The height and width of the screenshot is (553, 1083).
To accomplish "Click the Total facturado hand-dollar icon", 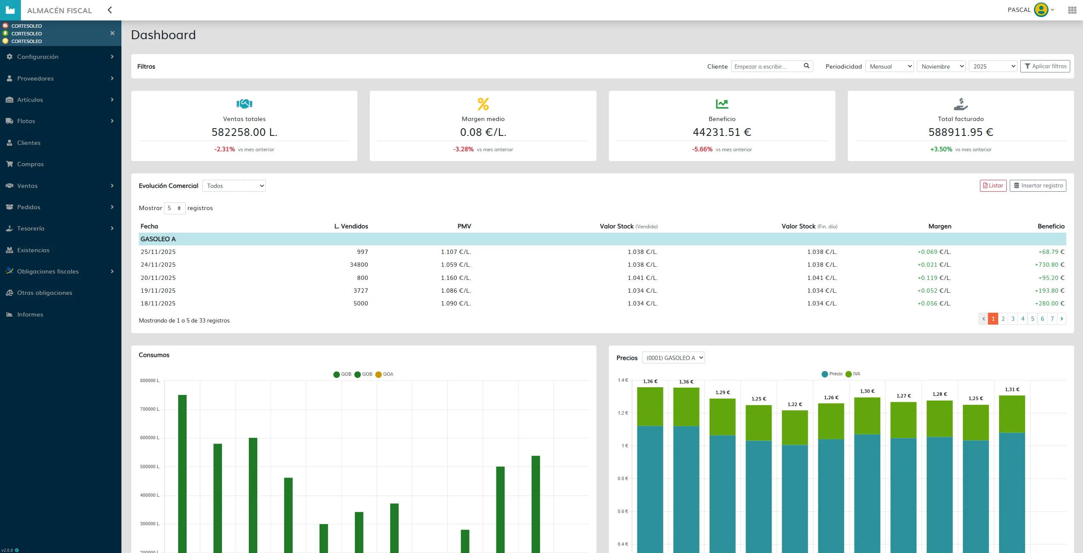I will tap(961, 104).
